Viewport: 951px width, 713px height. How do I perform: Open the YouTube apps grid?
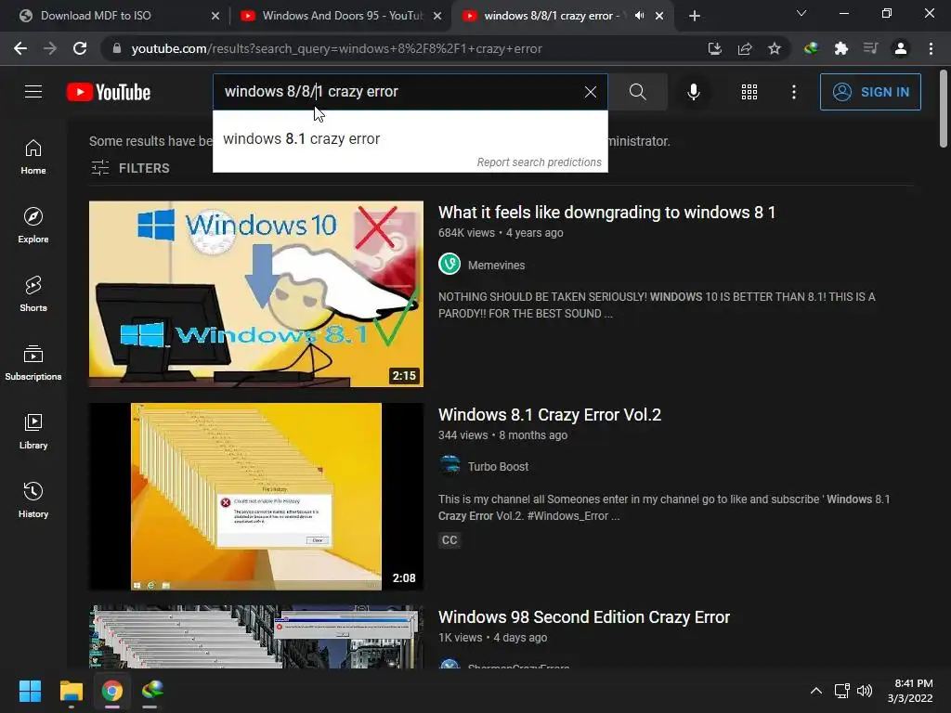coord(749,92)
